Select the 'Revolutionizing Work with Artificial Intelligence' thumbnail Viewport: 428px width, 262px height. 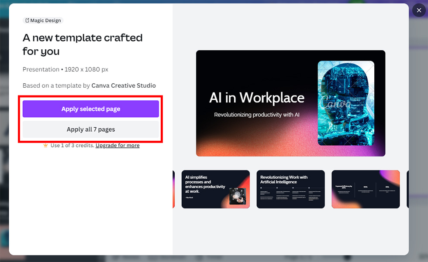click(291, 189)
